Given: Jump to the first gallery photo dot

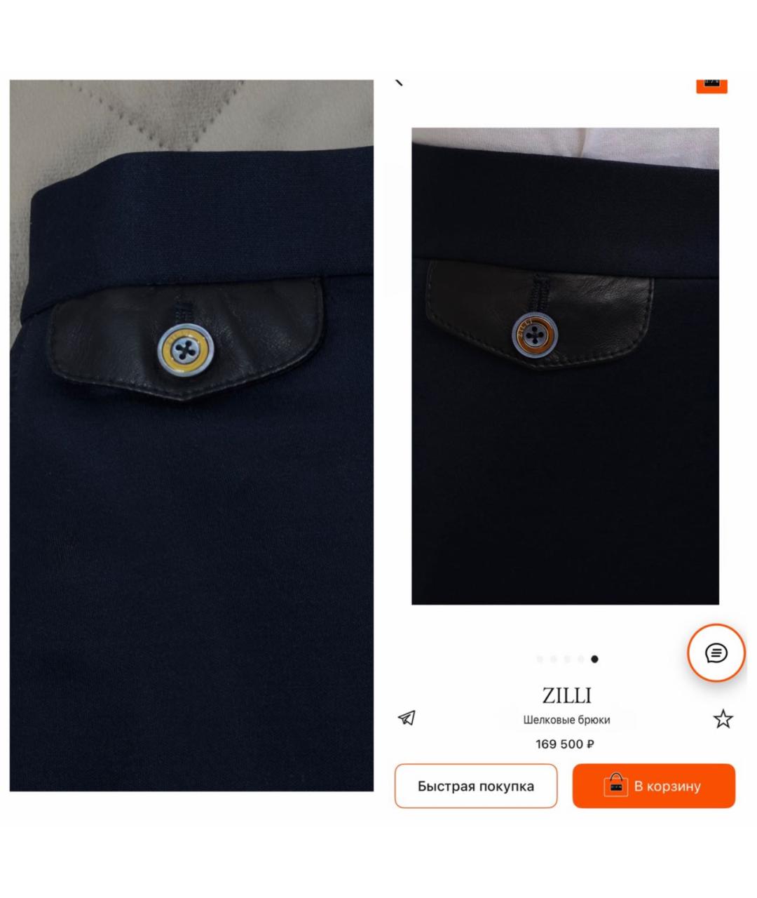Looking at the screenshot, I should click(540, 659).
